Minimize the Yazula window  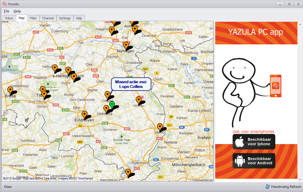pos(280,4)
